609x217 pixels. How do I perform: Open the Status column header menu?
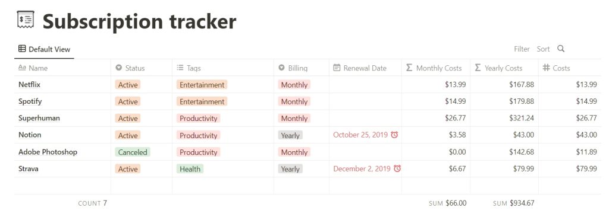(x=142, y=68)
